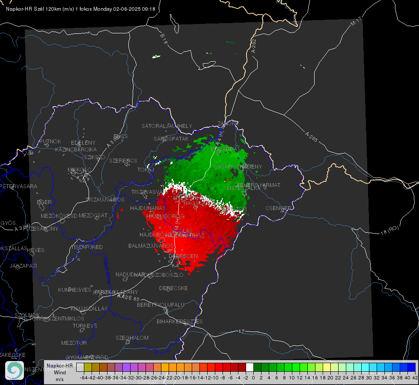Click the KISVÁRDA label inside the green echo
Viewport: 419px width, 385px height.
(224, 149)
